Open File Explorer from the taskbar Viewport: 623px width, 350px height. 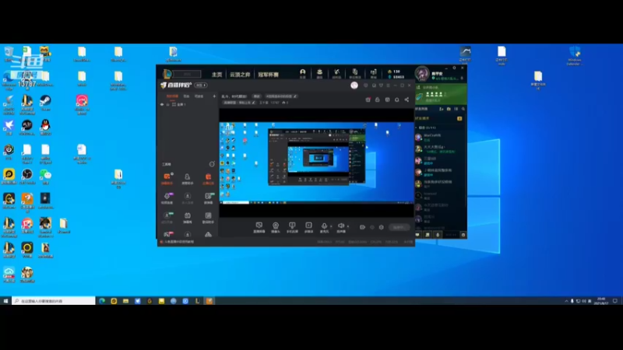pos(125,301)
